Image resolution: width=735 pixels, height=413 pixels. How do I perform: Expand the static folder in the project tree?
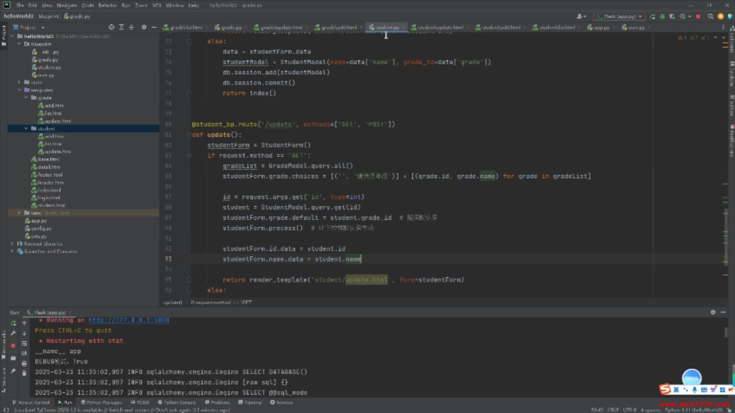click(x=19, y=82)
